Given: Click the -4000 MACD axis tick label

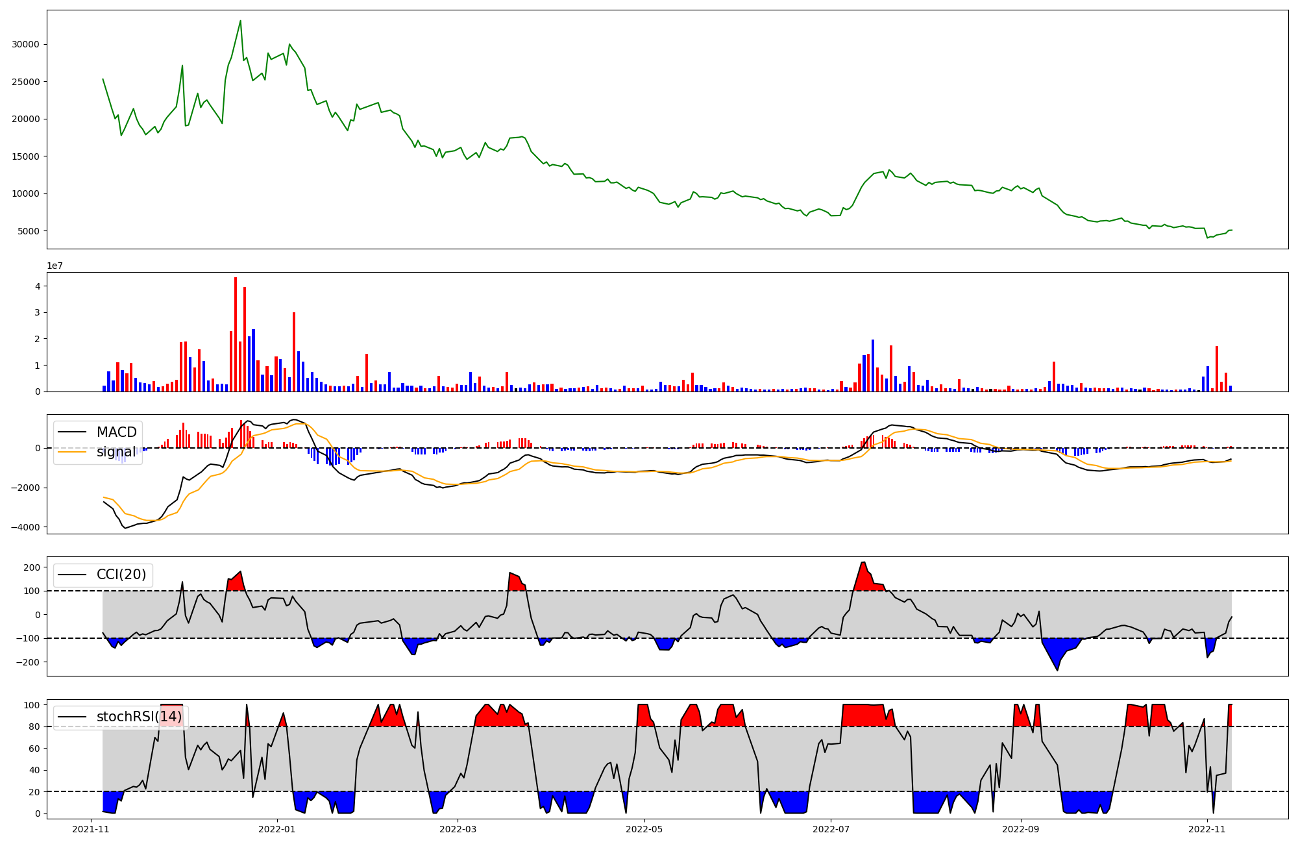Looking at the screenshot, I should [x=25, y=527].
